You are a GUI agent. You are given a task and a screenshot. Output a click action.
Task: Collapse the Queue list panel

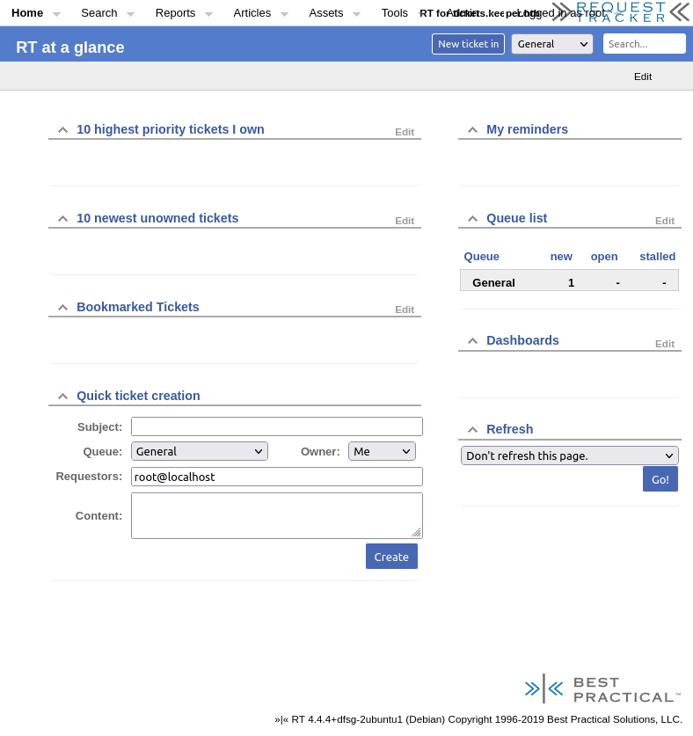coord(472,219)
